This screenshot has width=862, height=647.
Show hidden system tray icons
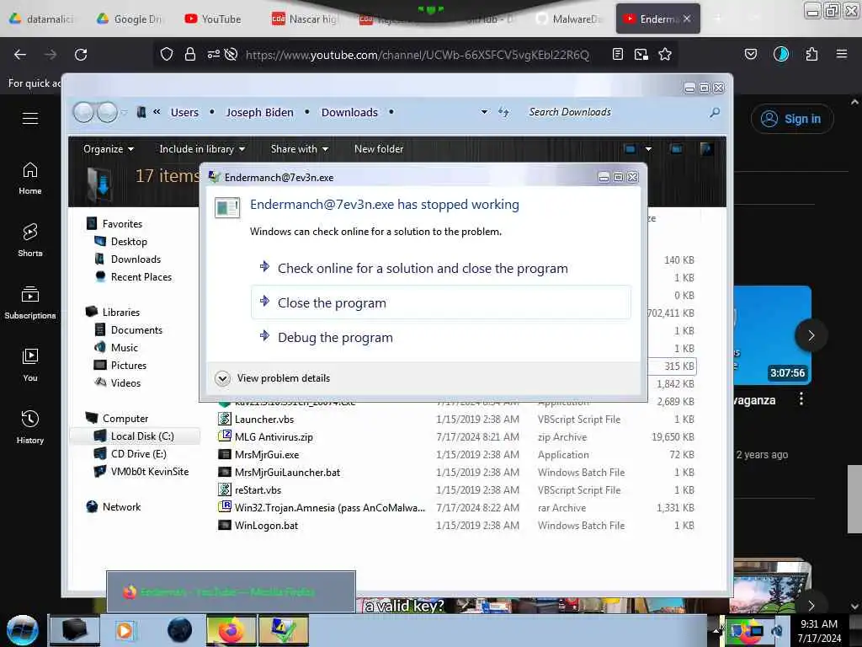click(x=716, y=630)
